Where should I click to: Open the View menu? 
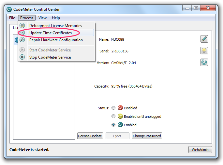tap(42, 18)
